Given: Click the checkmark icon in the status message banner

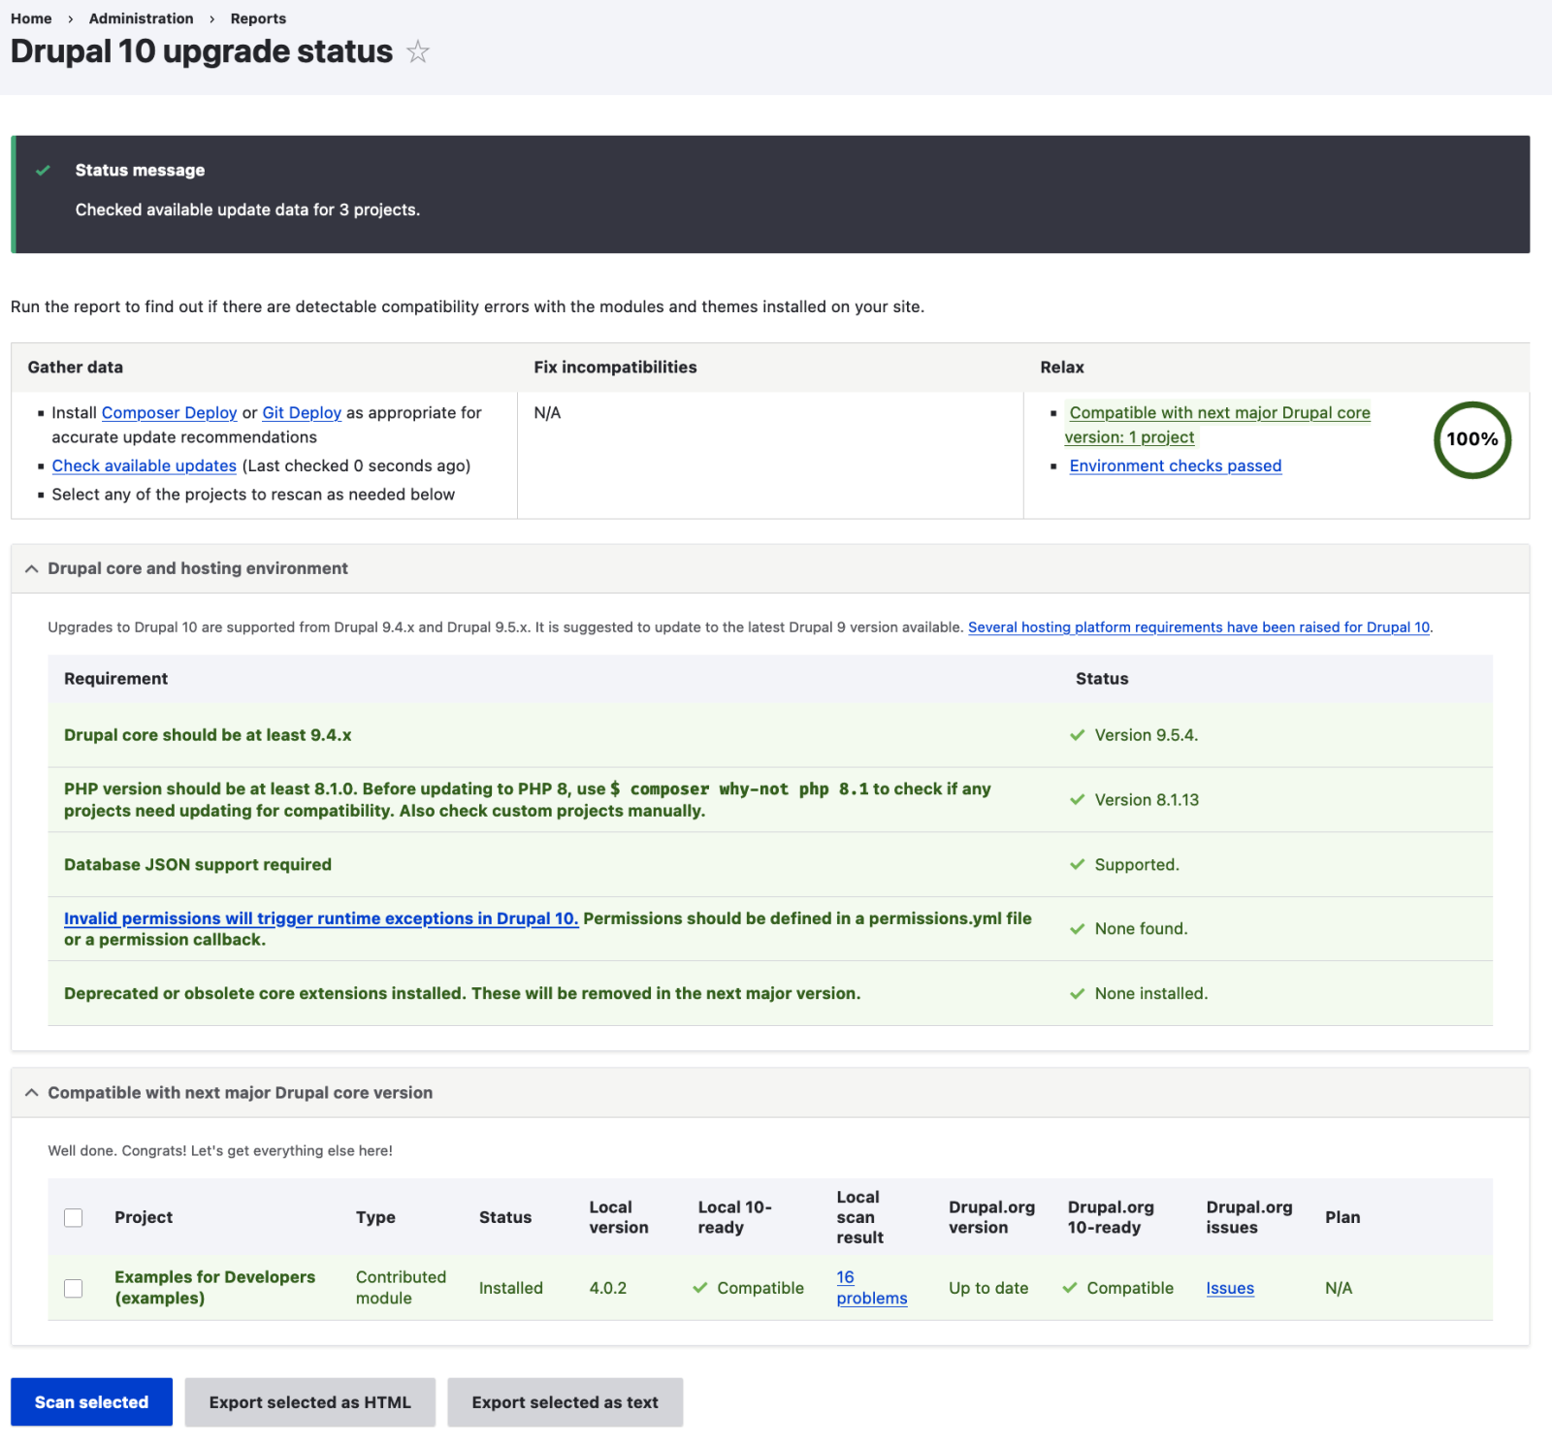Looking at the screenshot, I should pyautogui.click(x=43, y=170).
